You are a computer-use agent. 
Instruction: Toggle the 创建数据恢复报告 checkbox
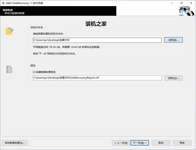tap(34, 72)
